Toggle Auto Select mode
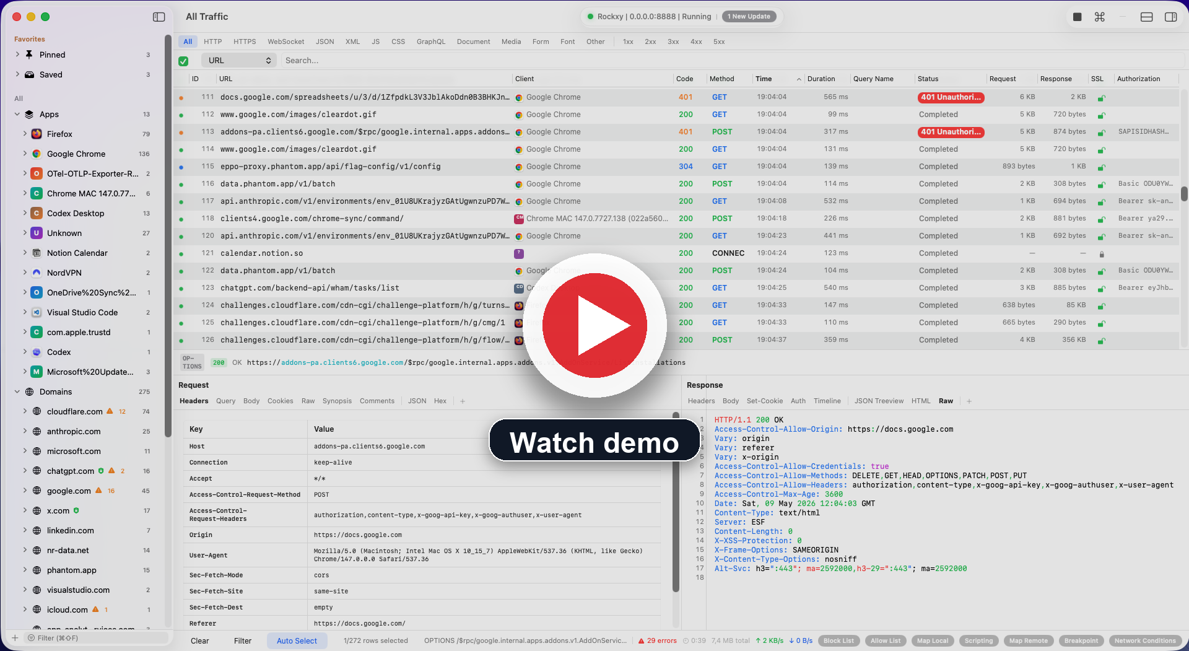 pos(297,641)
